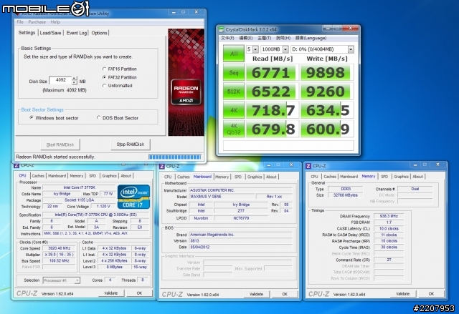The image size is (459, 314).
Task: Click the RAMDisk progress bar
Action: [x=175, y=157]
